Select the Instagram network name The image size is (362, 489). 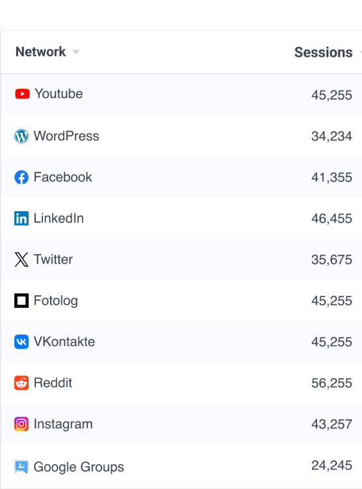tap(63, 424)
